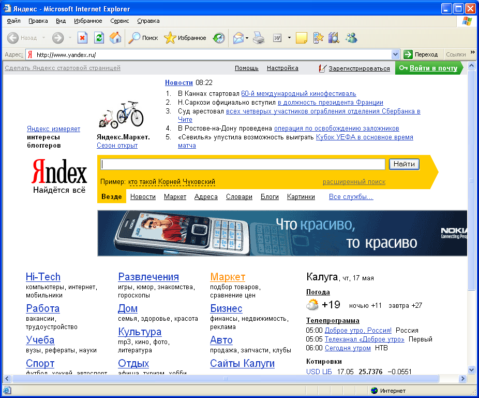Expand the Ссылки links chevron
The image size is (479, 398).
472,52
